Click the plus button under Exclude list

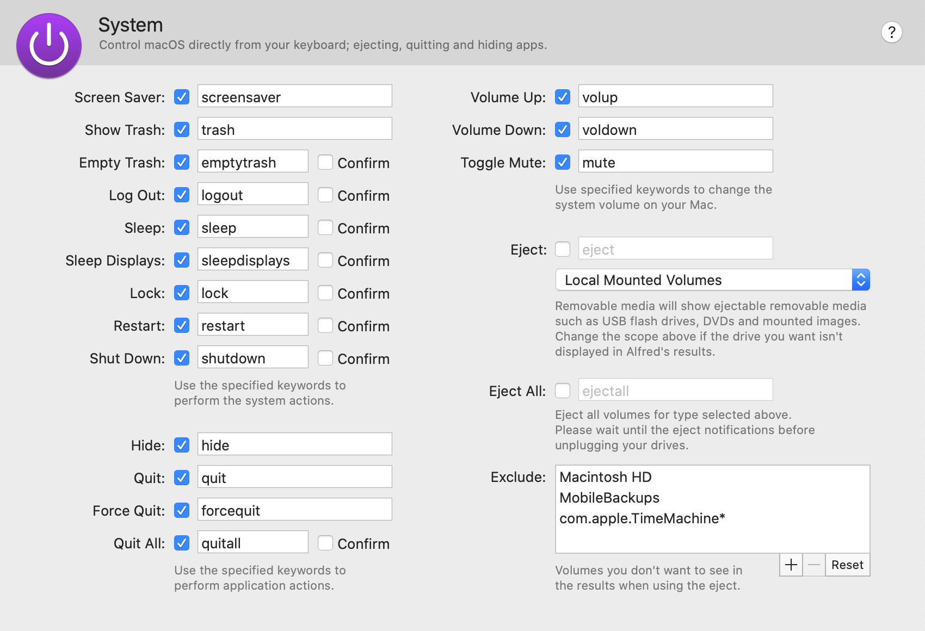tap(791, 565)
